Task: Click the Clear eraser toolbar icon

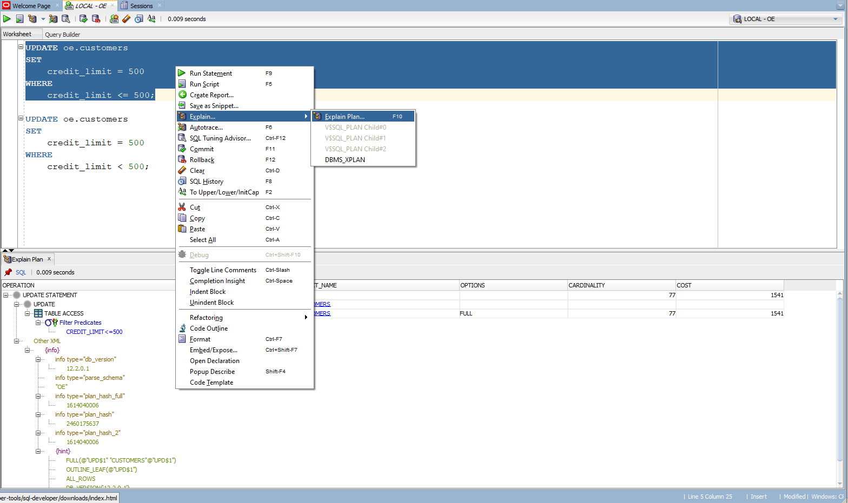Action: [127, 19]
